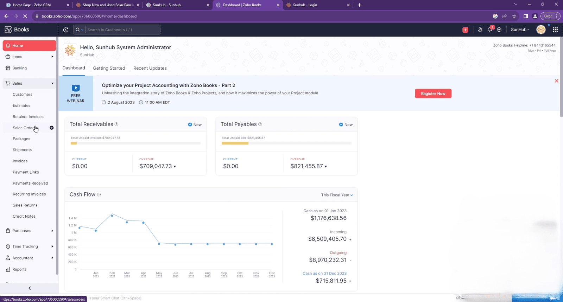This screenshot has height=302, width=563.
Task: Switch to Home Page - Zoho CRM tab
Action: [x=36, y=5]
